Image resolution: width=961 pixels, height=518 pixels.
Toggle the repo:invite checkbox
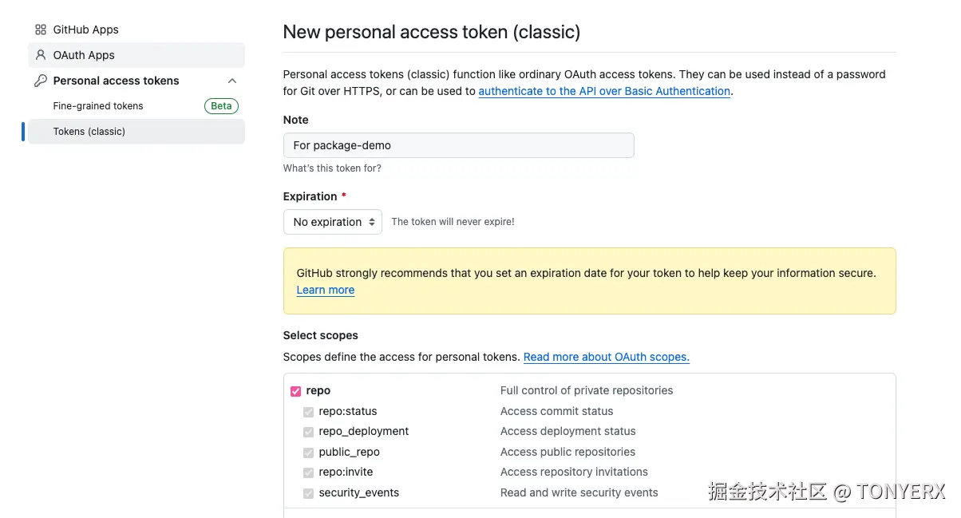[308, 473]
